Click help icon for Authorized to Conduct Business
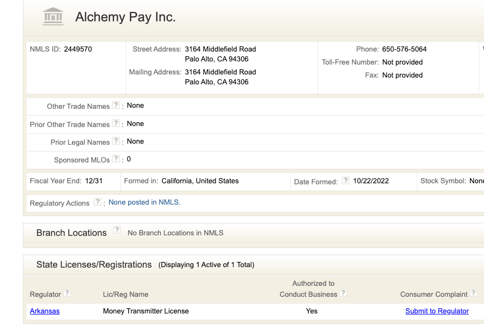 coord(343,293)
